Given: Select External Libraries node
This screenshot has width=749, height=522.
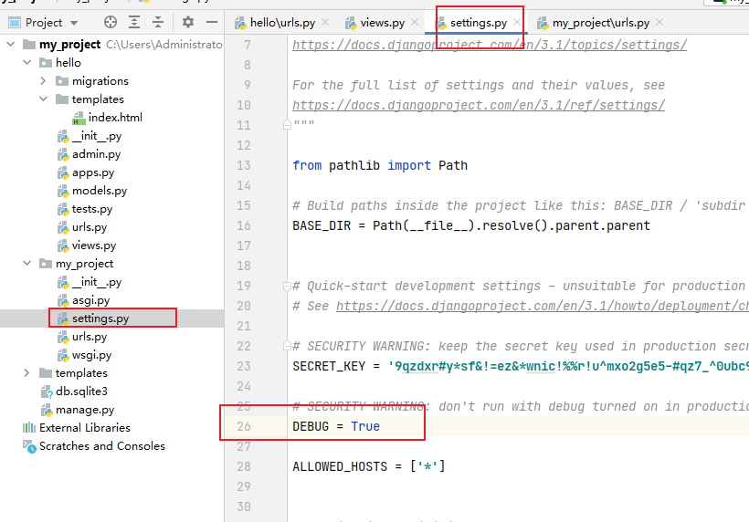Looking at the screenshot, I should (x=85, y=427).
